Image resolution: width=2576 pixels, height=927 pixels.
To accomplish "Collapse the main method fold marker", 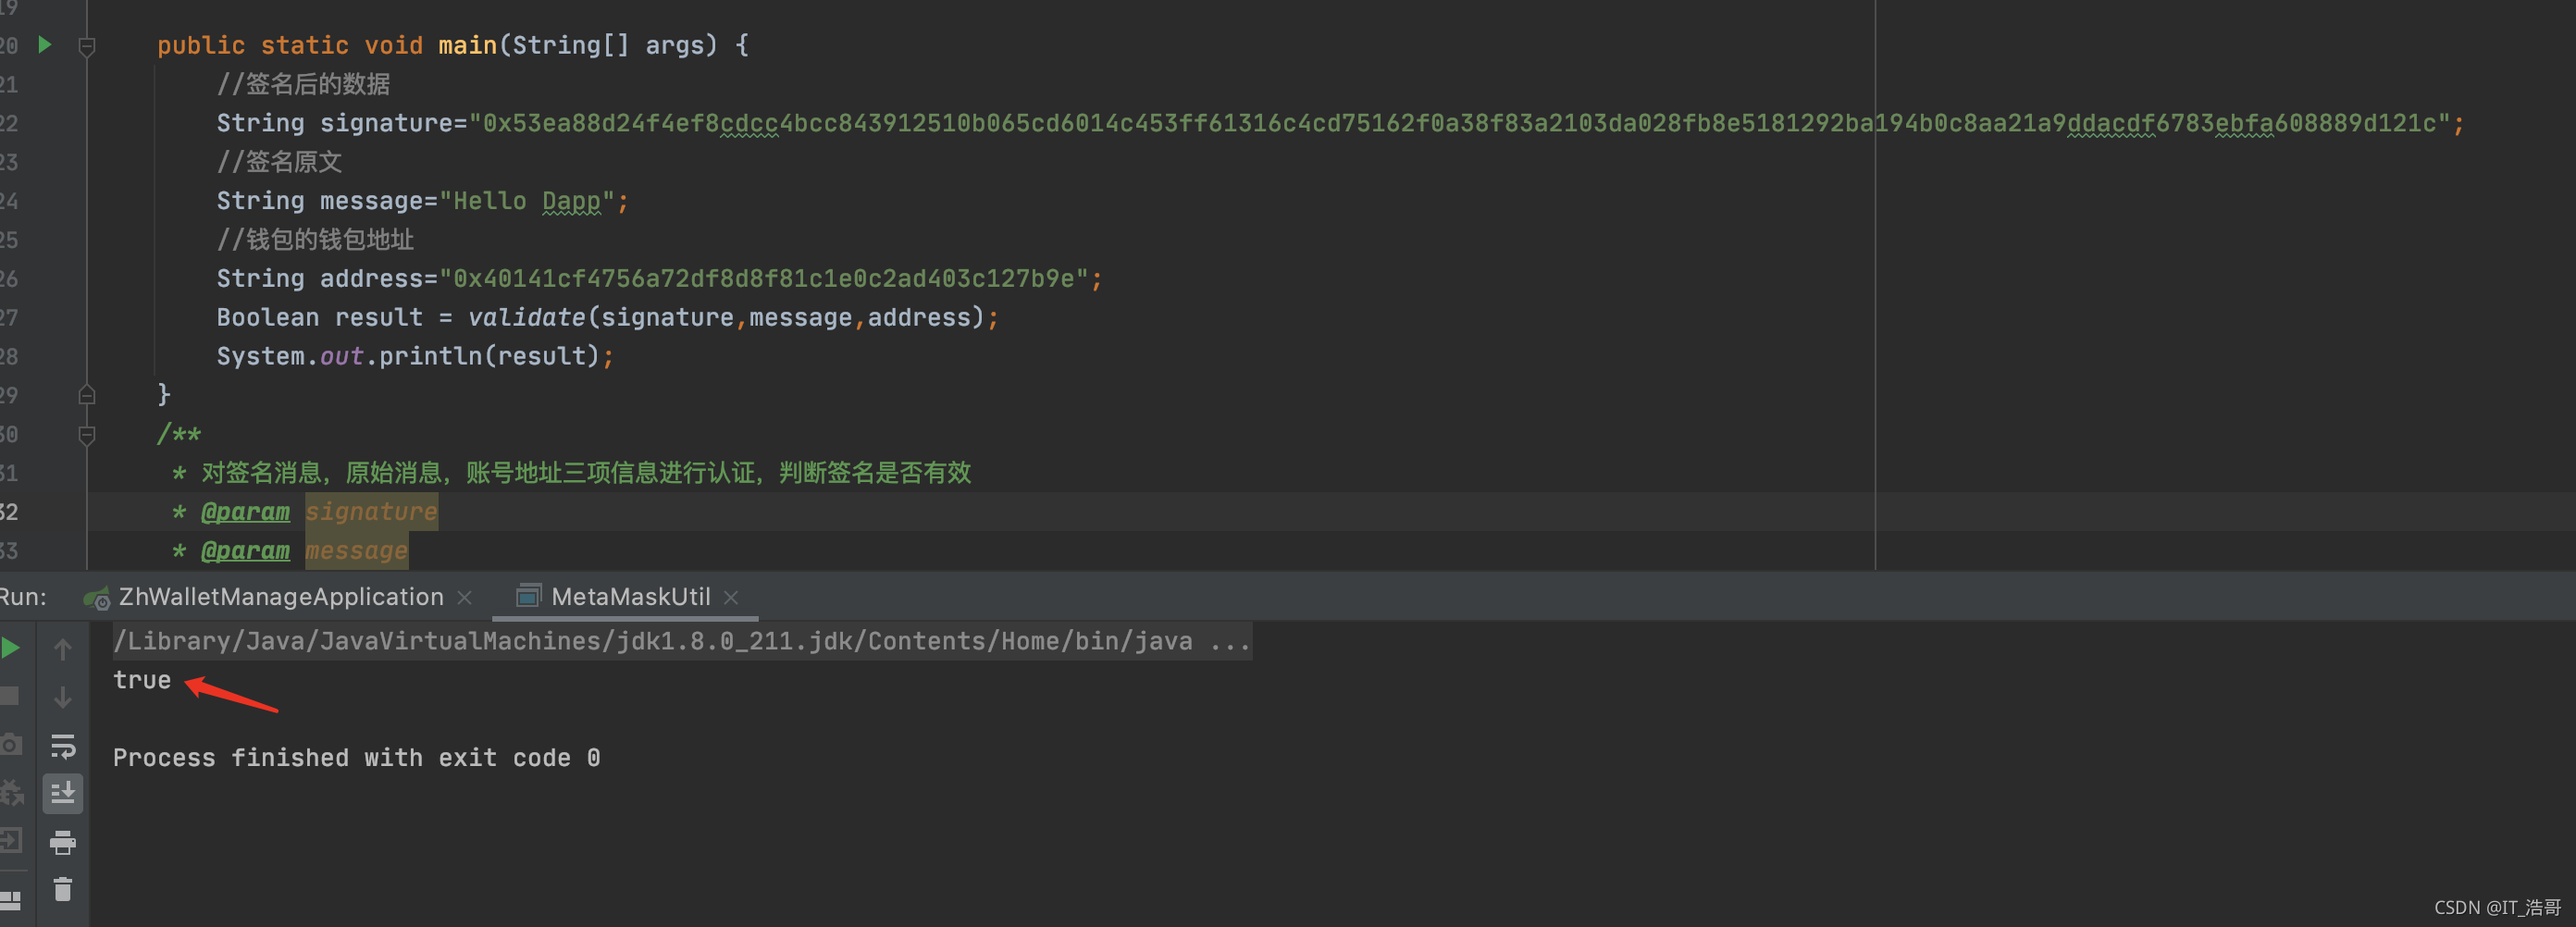I will coord(87,46).
